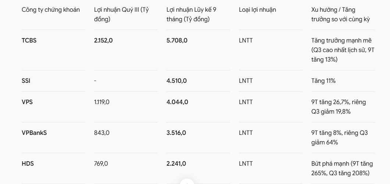Click the 'Lợi nhuận Lũy kế 9 tháng' header

(191, 14)
